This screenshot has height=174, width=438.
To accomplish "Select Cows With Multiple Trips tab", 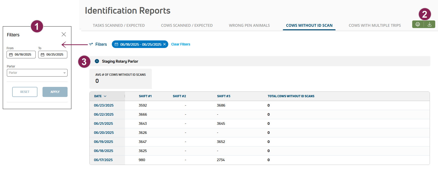I will click(x=374, y=25).
